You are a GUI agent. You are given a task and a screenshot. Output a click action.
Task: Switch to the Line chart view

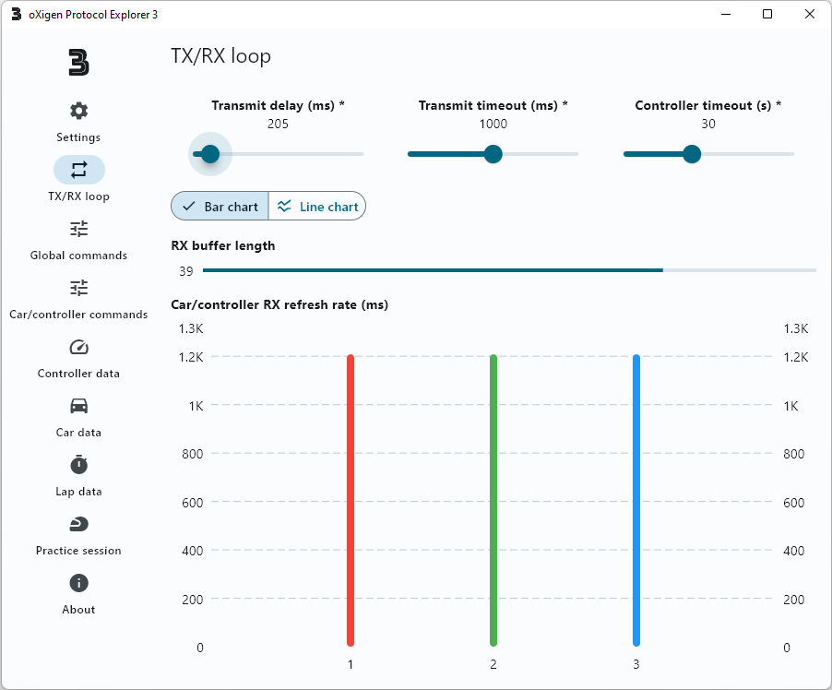(x=317, y=206)
